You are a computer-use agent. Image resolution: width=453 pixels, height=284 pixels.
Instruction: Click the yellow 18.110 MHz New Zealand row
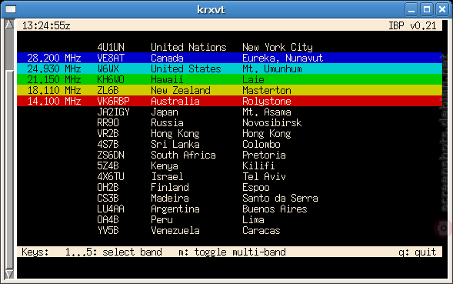tap(229, 90)
